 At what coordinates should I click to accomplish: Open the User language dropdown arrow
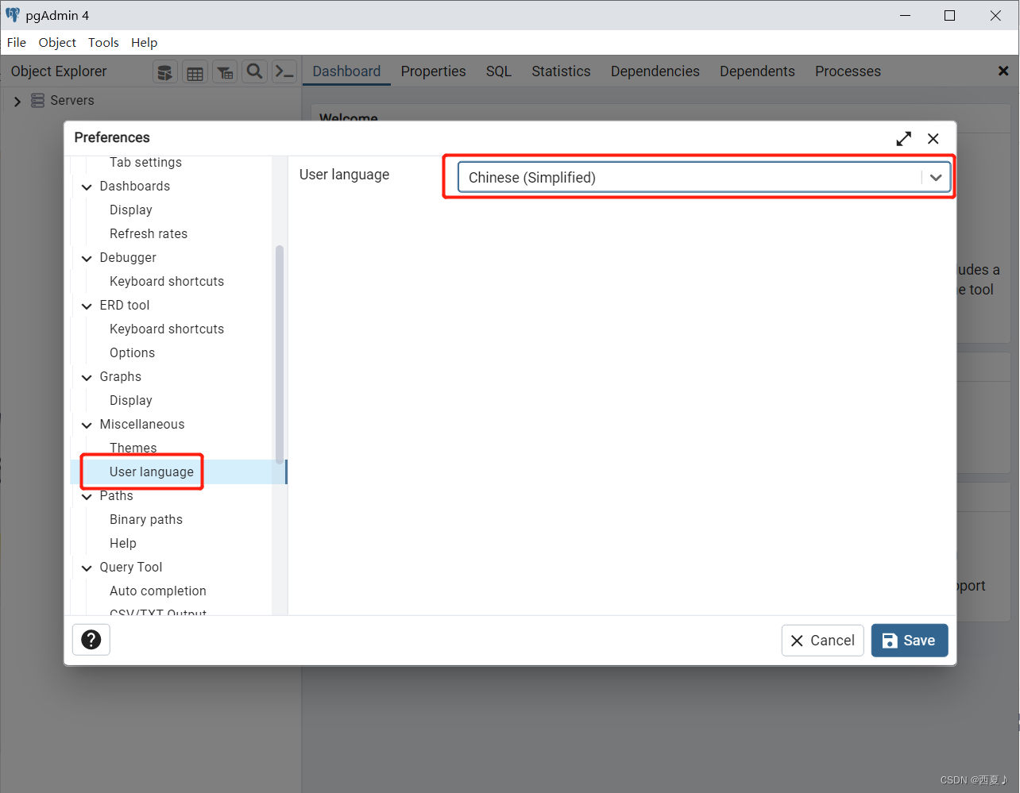[936, 178]
